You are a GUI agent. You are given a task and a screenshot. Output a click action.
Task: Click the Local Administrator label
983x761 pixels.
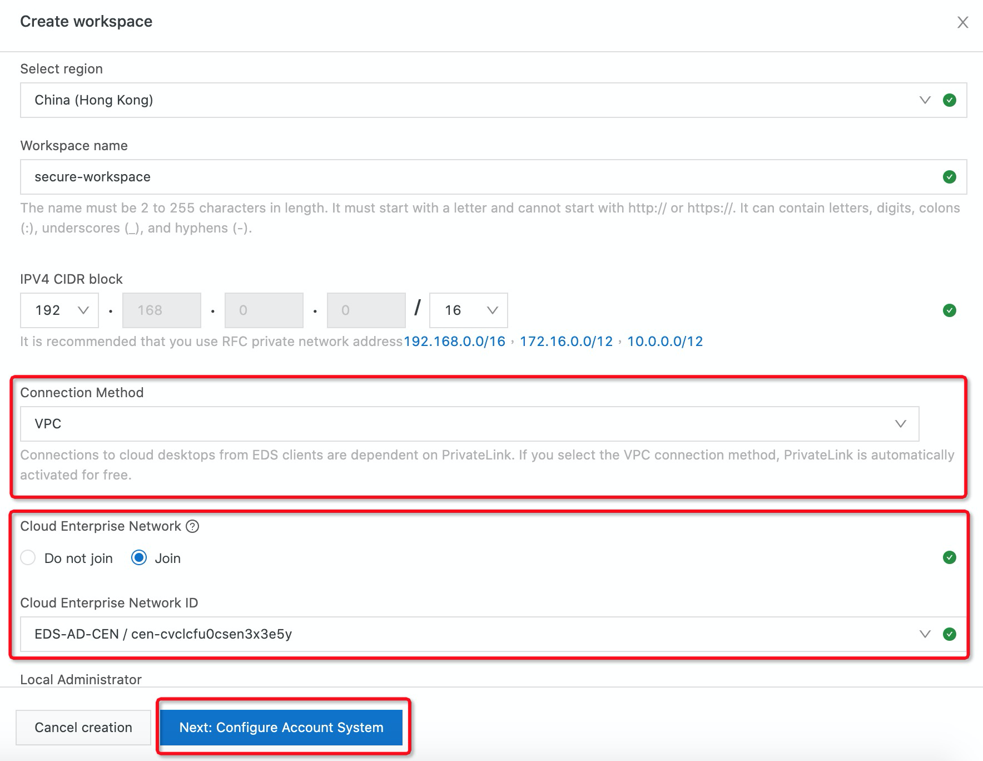pyautogui.click(x=81, y=679)
